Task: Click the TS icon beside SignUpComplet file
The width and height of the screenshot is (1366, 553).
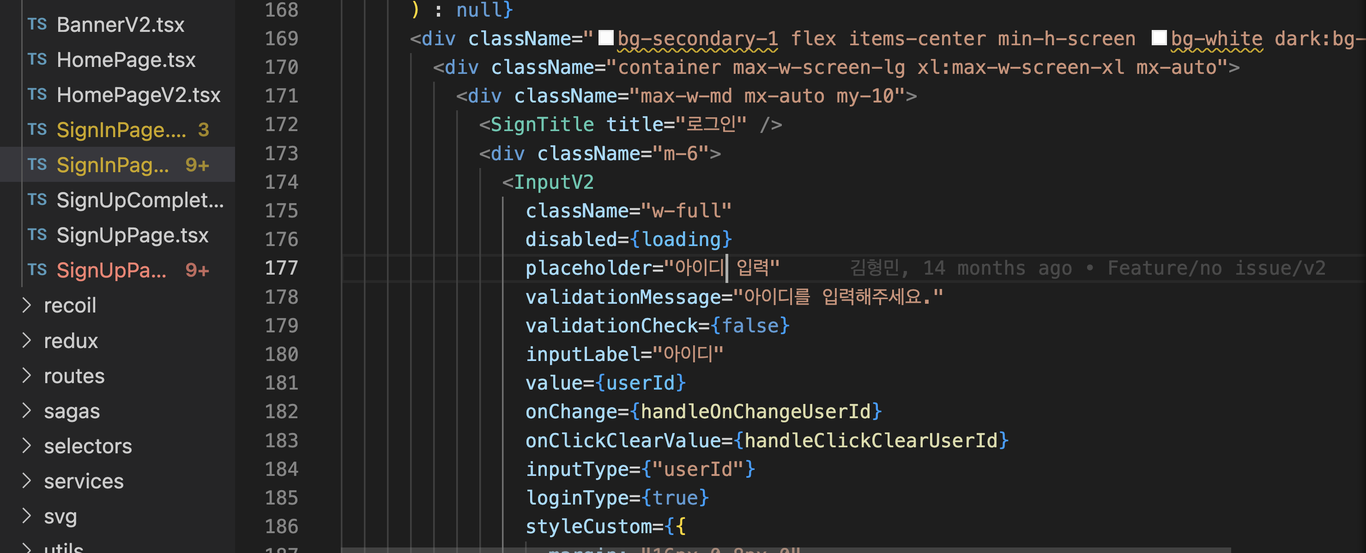Action: 37,200
